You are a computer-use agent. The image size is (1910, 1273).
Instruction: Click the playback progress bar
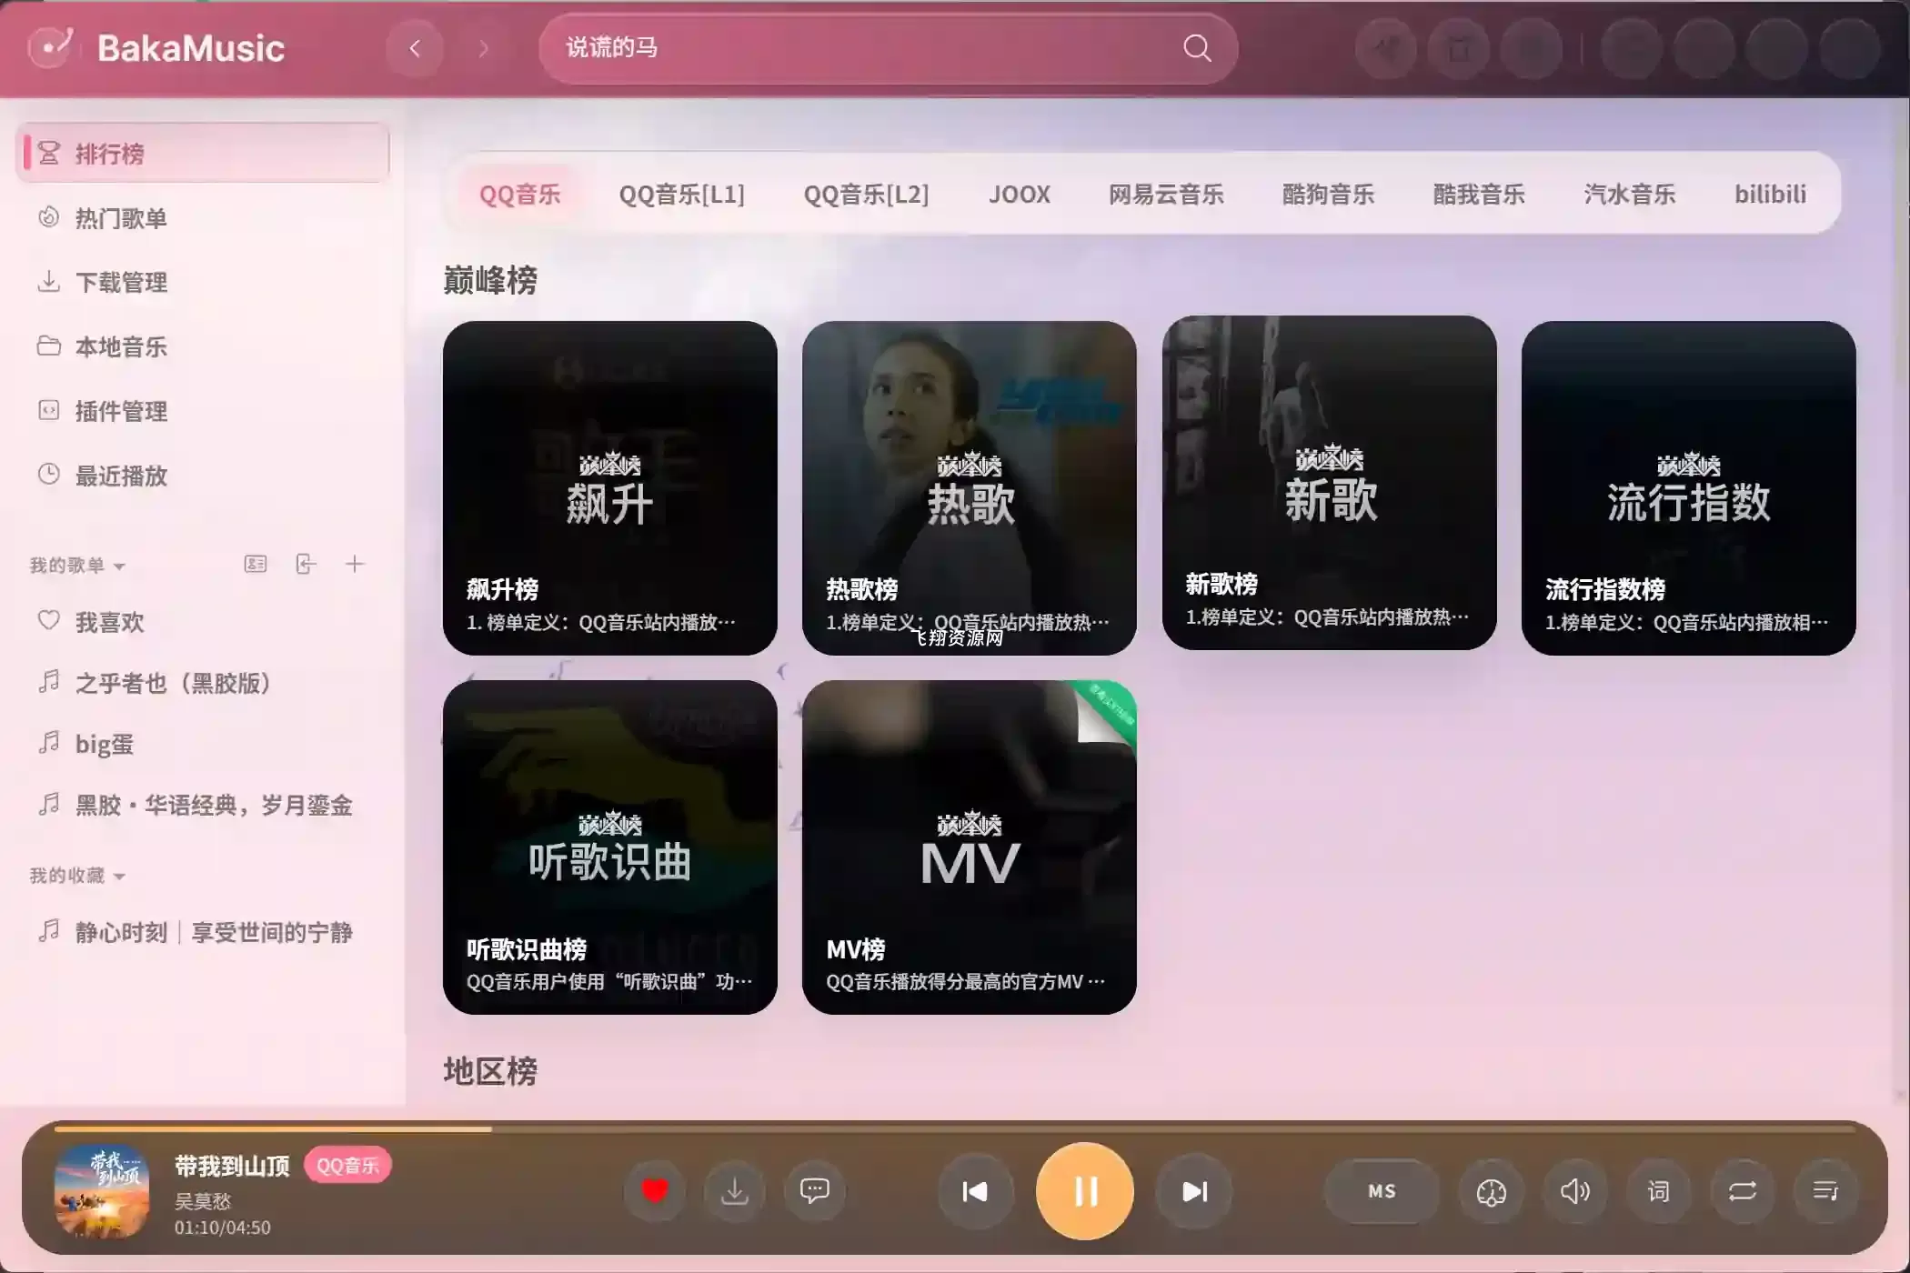[954, 1129]
